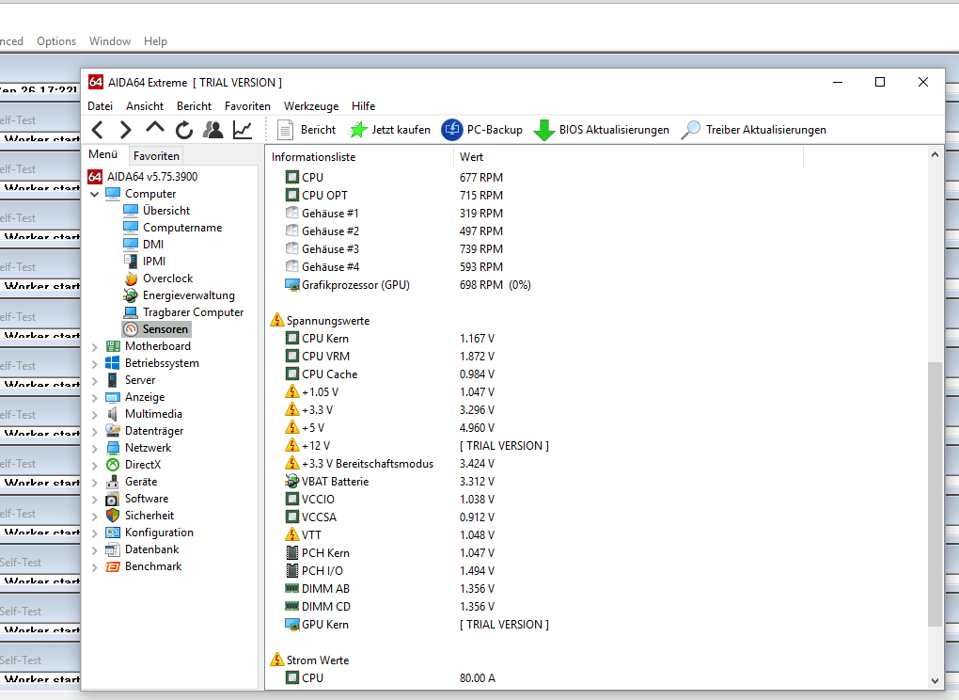Click the vertical scrollbar thumb of the list
Screen dimensions: 959x700
pos(935,494)
